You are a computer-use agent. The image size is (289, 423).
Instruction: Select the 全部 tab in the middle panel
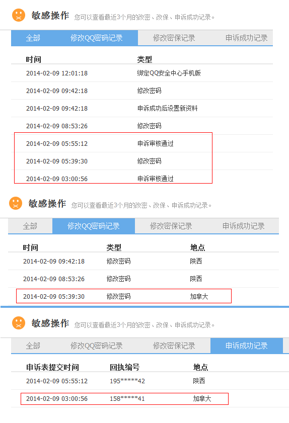pyautogui.click(x=30, y=226)
